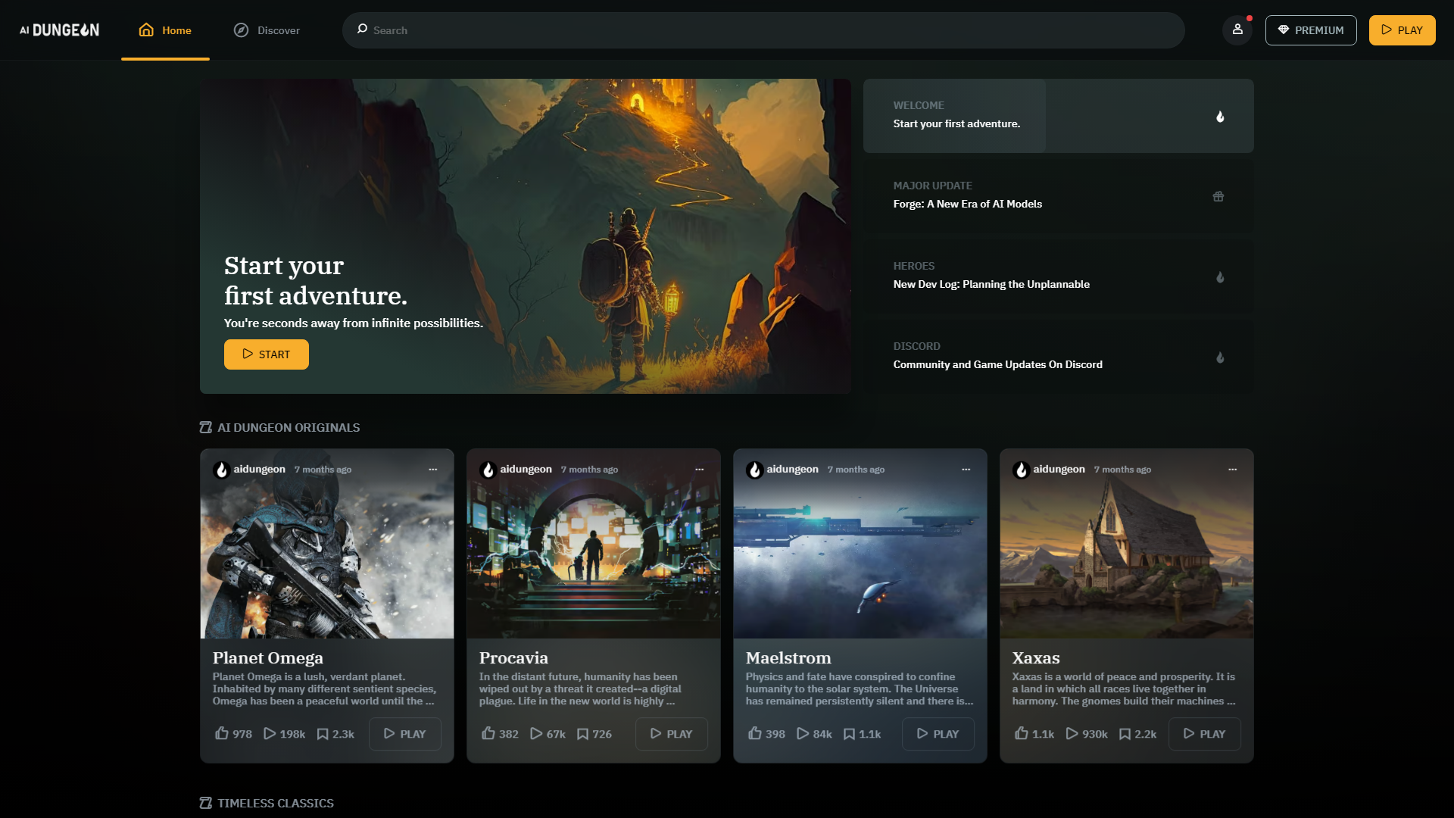
Task: Click aidungeon username on Maelstrom card
Action: tap(792, 469)
